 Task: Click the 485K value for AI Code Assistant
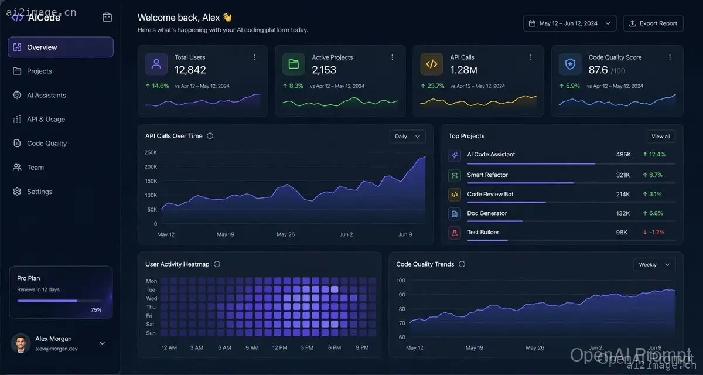[623, 155]
